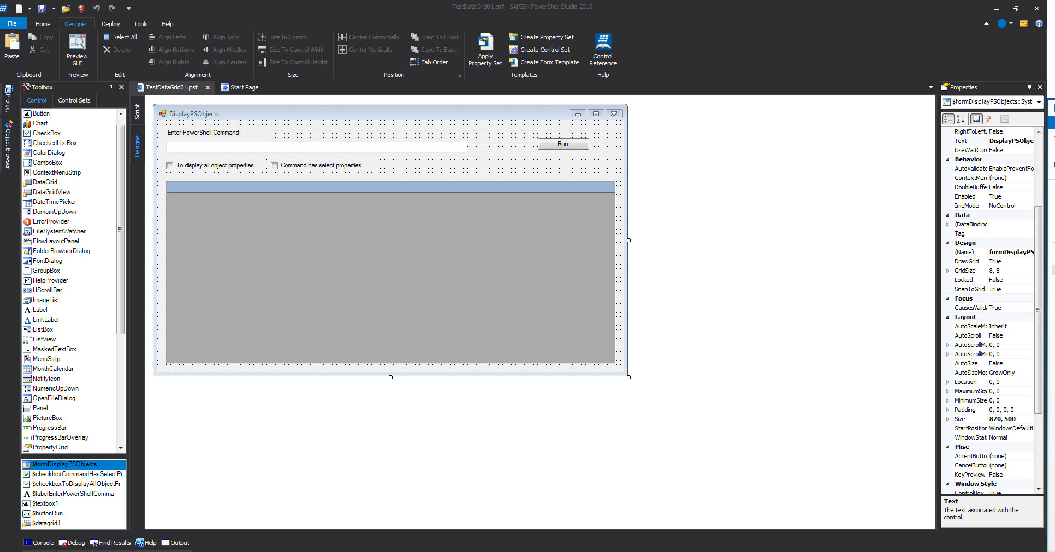This screenshot has width=1055, height=552.
Task: Expand the Padding property
Action: [948, 410]
